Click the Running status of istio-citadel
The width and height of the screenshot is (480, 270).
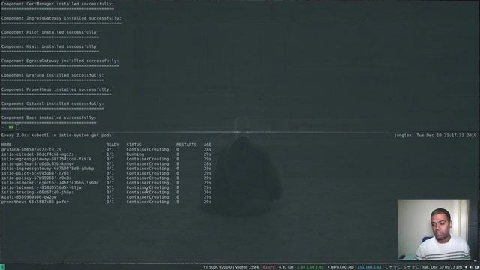click(x=135, y=154)
